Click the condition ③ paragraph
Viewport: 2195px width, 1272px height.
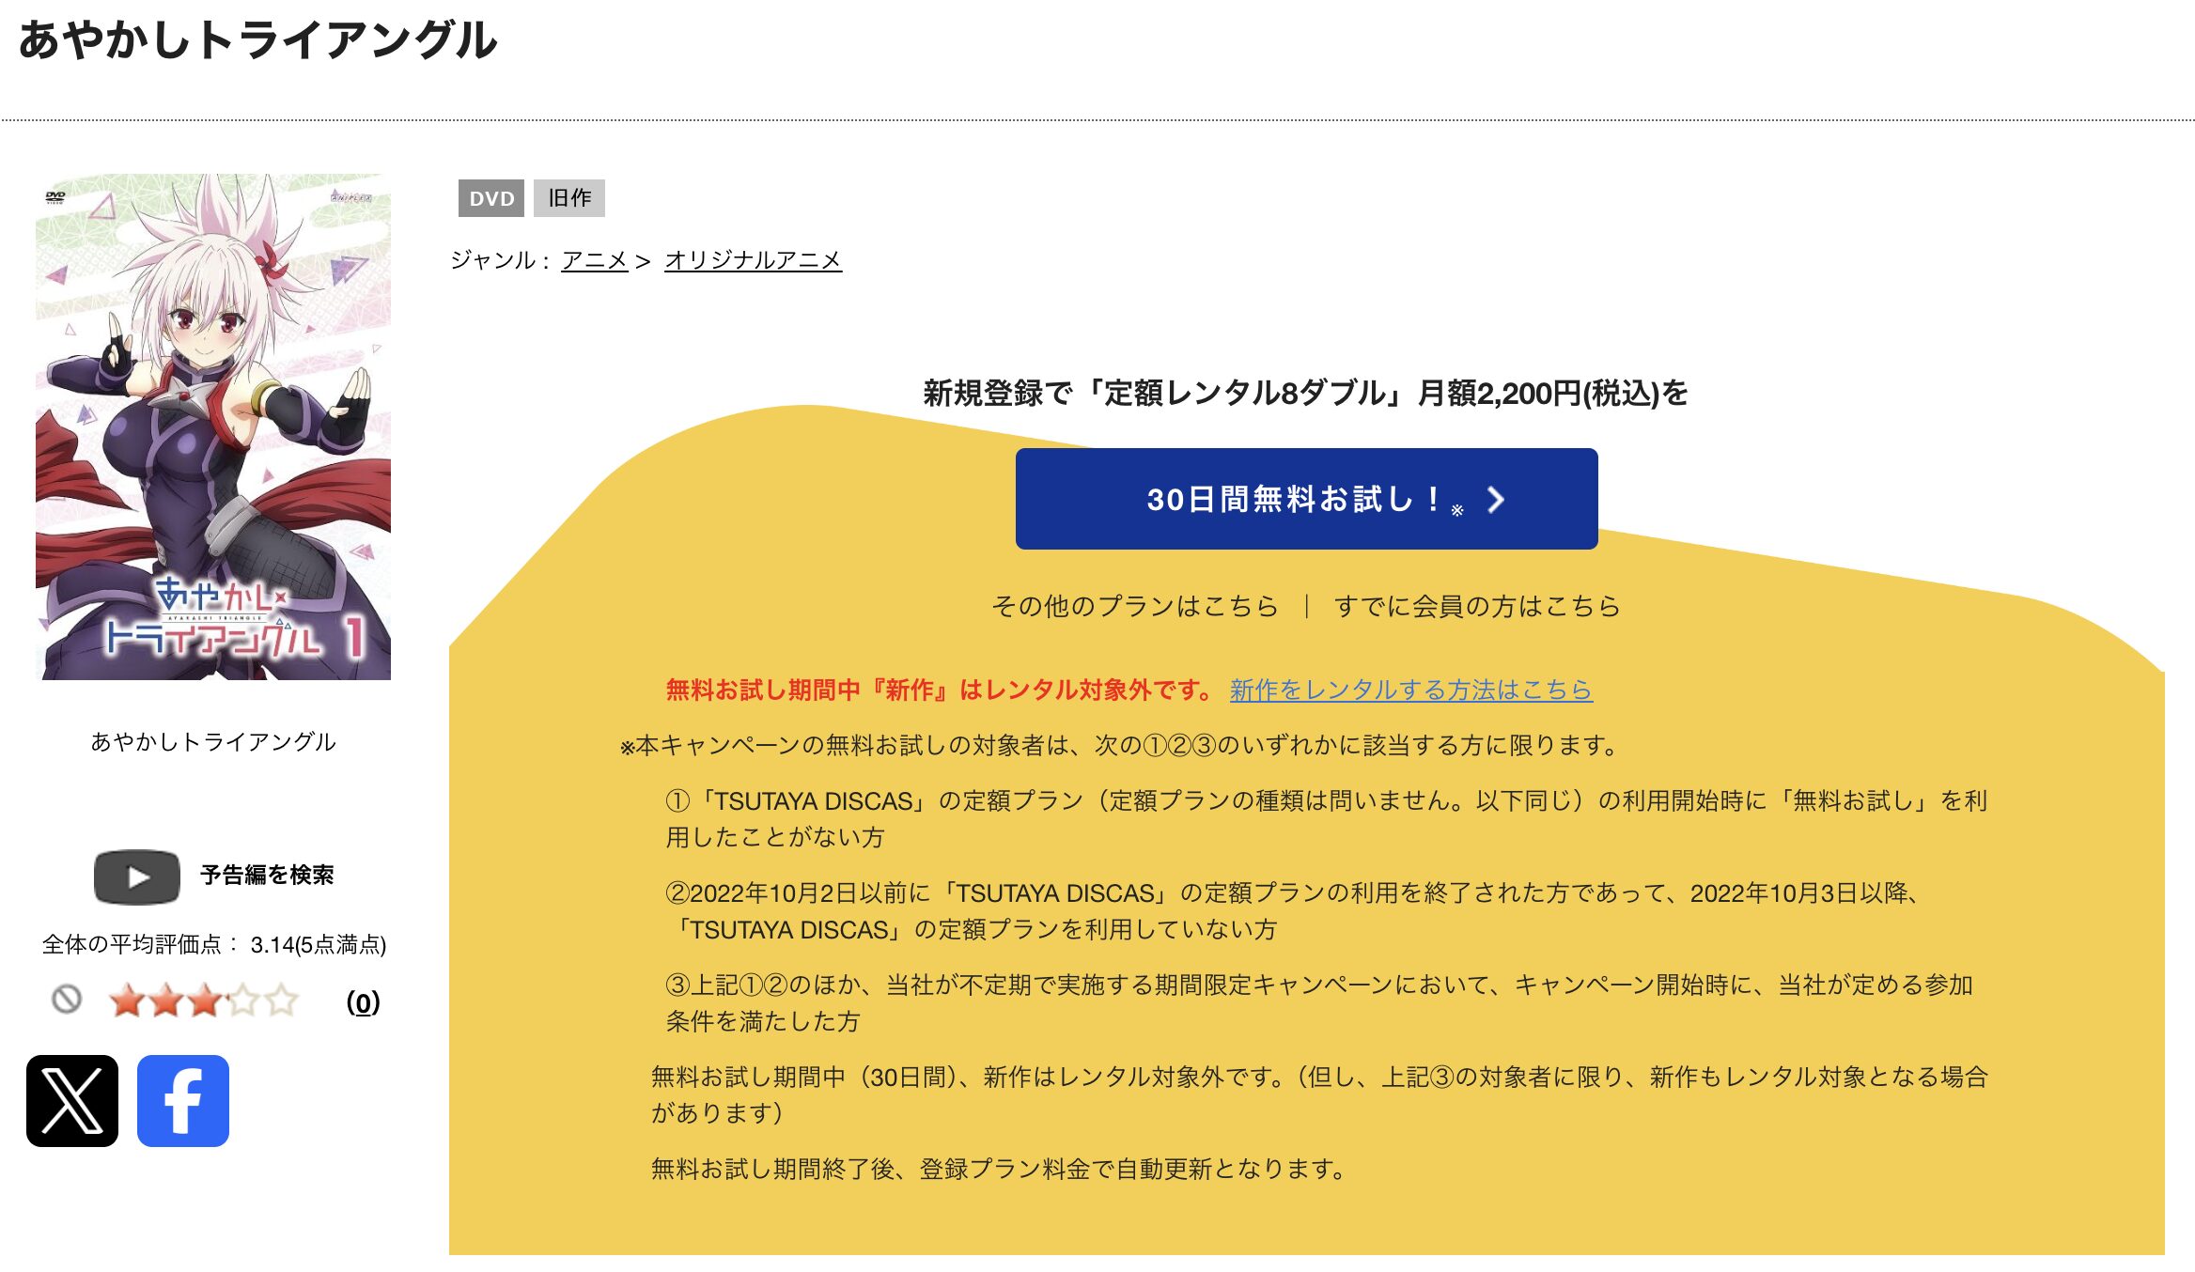1318,1002
